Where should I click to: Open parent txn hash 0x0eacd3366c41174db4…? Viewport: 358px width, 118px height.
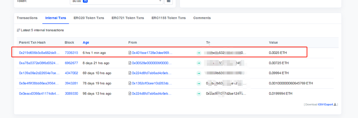click(x=39, y=93)
